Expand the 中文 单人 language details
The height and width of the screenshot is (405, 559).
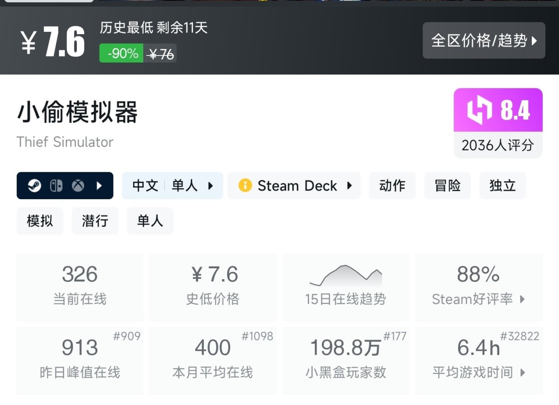[x=173, y=186]
